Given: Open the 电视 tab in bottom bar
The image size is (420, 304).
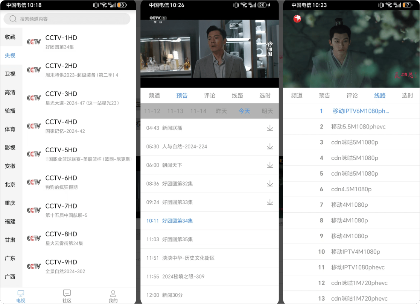Looking at the screenshot, I should [21, 296].
